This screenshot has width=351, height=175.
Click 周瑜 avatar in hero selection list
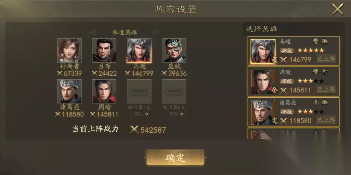263,82
